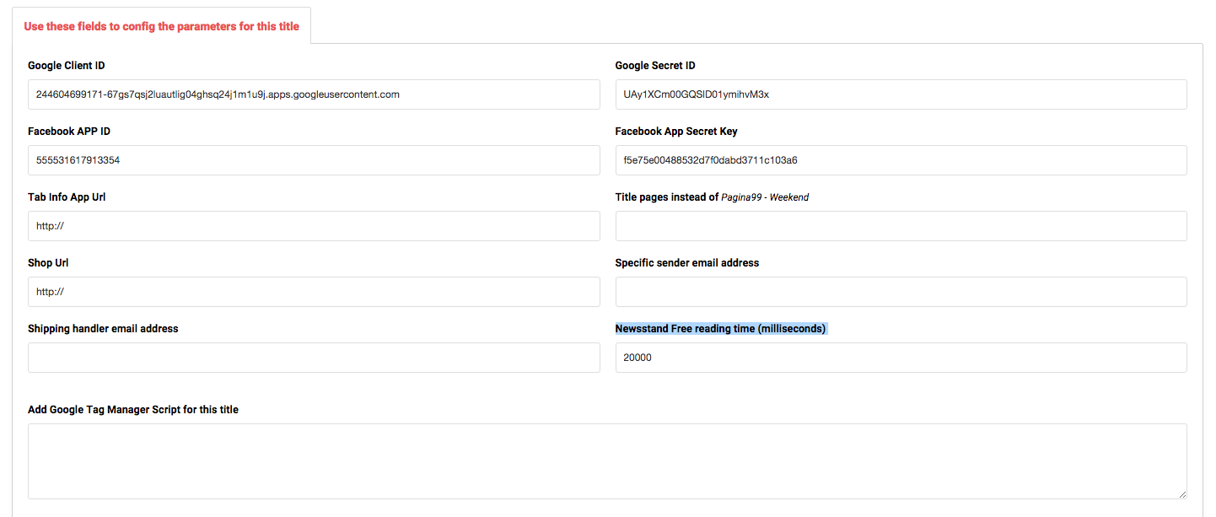
Task: Focus the Facebook APP ID input field
Action: coord(314,160)
